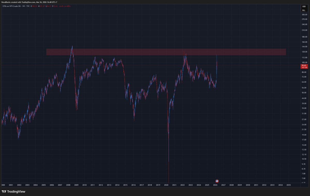Click the 2022 year on time axis
Viewport: 310px width, 196px height.
pos(182,185)
